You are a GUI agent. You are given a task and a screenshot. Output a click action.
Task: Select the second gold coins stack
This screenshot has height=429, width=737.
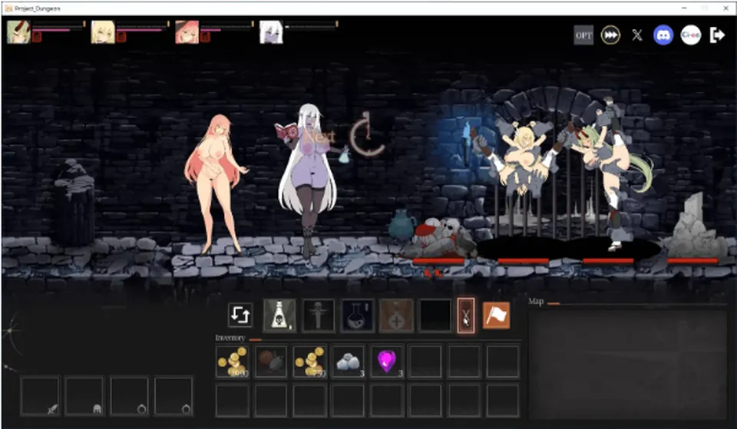pyautogui.click(x=309, y=361)
